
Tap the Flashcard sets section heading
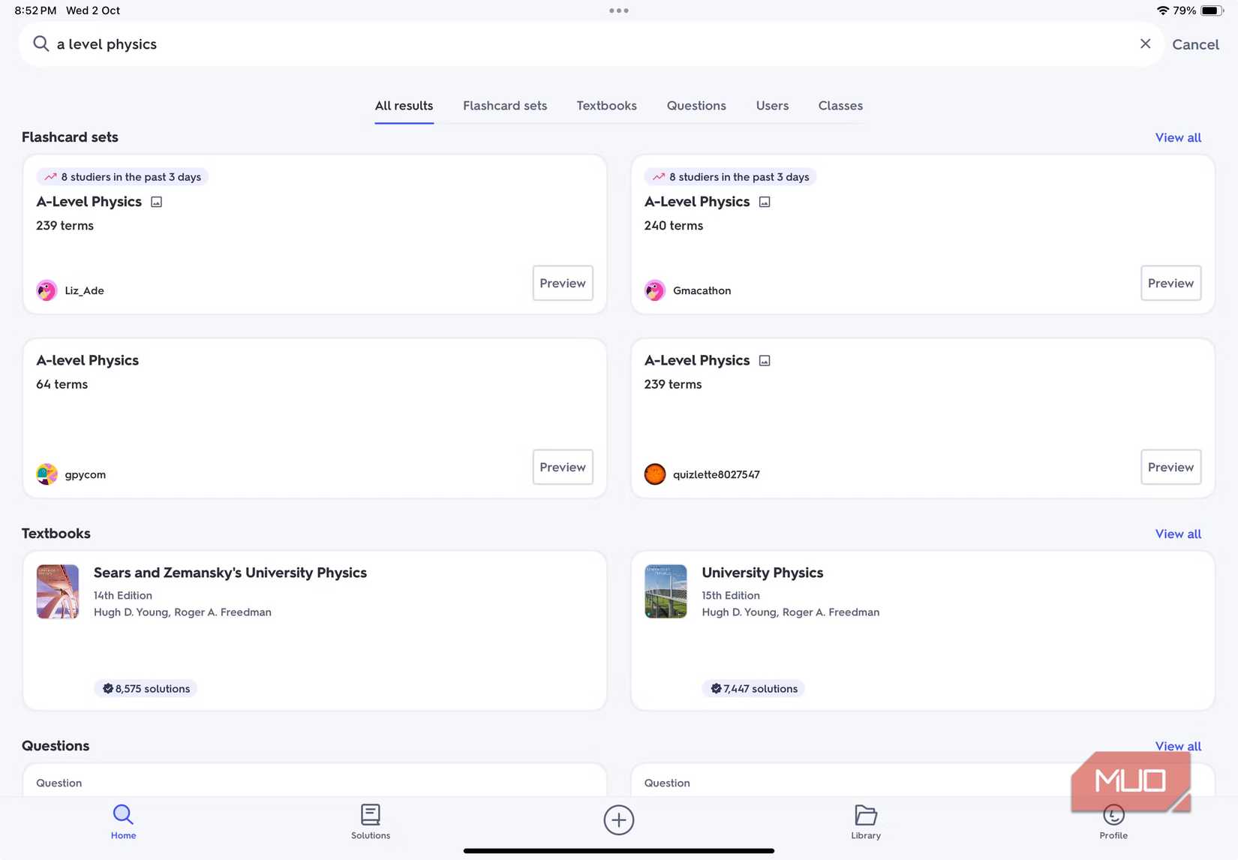(x=70, y=137)
